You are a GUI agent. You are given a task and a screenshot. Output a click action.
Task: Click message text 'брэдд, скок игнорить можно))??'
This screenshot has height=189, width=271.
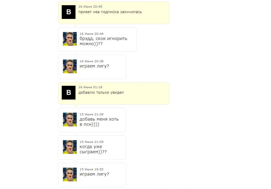pyautogui.click(x=103, y=41)
